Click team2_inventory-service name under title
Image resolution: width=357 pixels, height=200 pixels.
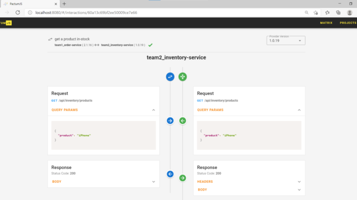click(117, 45)
